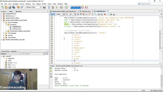This screenshot has height=92, width=163.
Task: Switch to the Services tab
Action: [18, 11]
